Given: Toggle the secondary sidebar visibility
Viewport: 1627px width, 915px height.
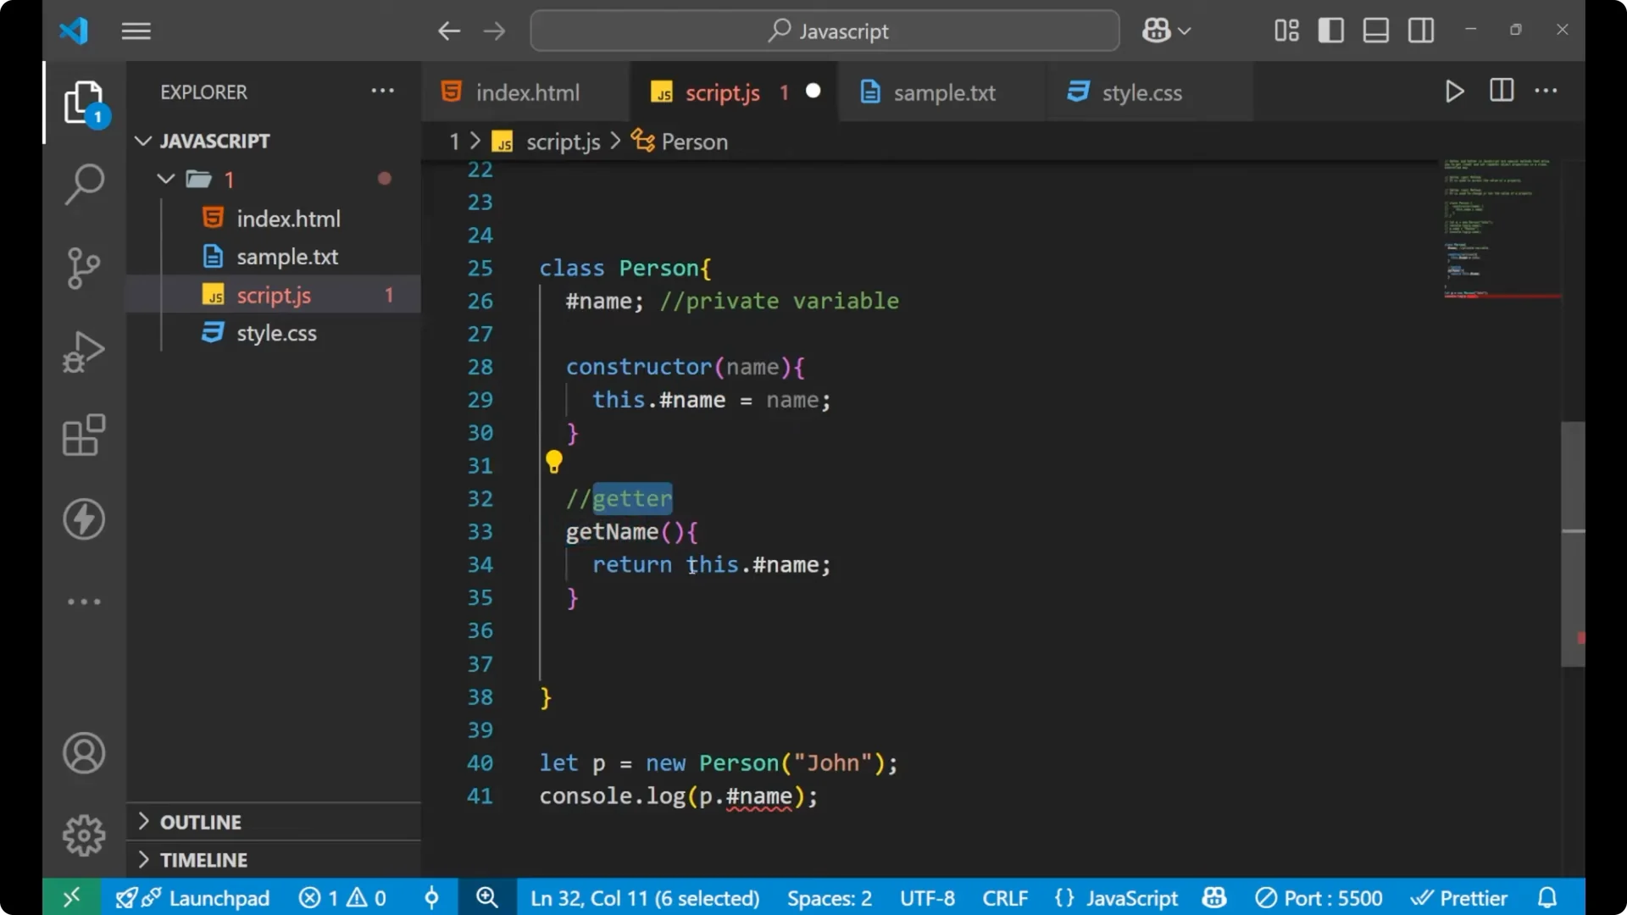Looking at the screenshot, I should (1419, 30).
